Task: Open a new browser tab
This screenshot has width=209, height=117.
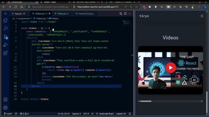Action: 139,2
